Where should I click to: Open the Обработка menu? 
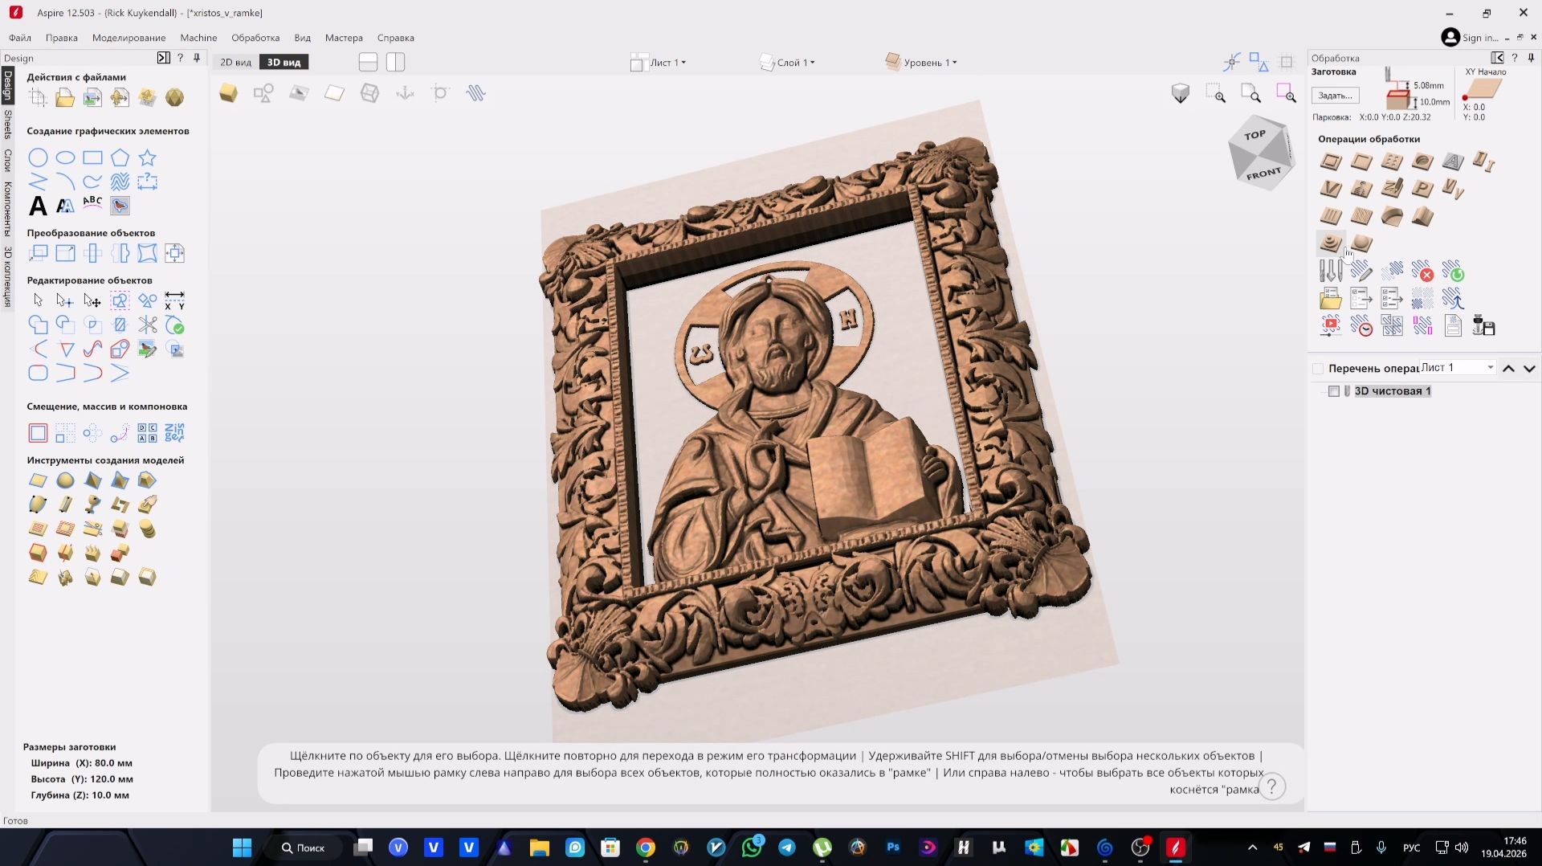point(255,38)
